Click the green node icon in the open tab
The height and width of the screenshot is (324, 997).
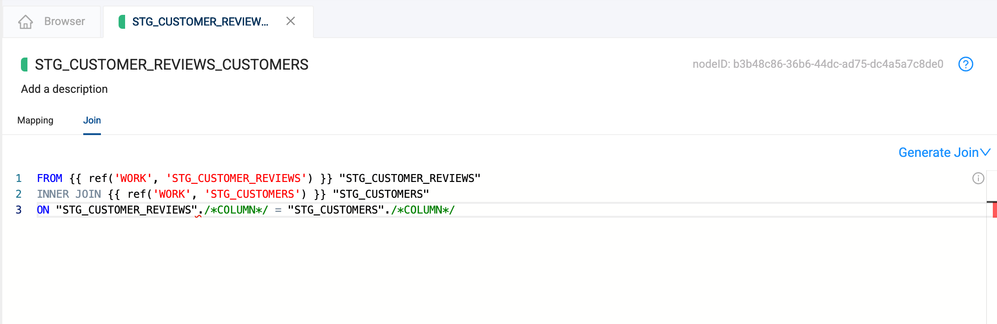point(122,22)
